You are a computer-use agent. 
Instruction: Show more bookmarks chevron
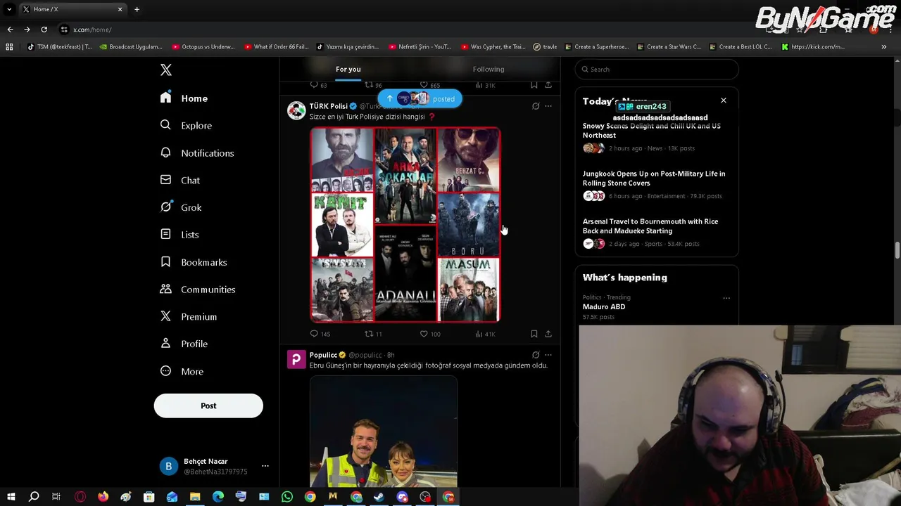[883, 47]
